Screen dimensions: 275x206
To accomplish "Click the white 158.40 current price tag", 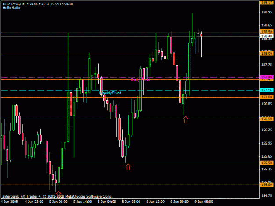I will point(266,36).
